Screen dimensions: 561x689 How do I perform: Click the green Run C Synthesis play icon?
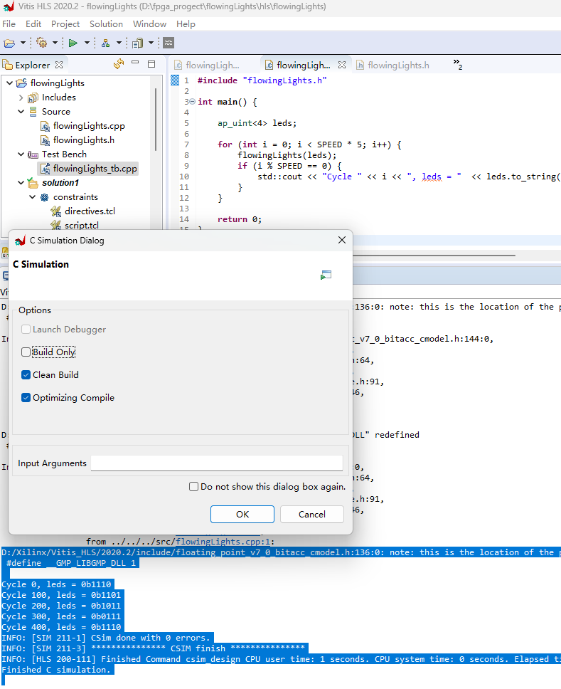pos(73,43)
